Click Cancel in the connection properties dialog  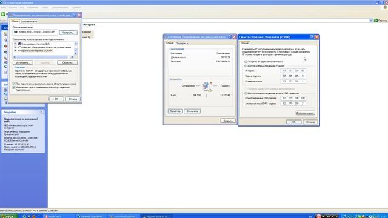pos(73,99)
